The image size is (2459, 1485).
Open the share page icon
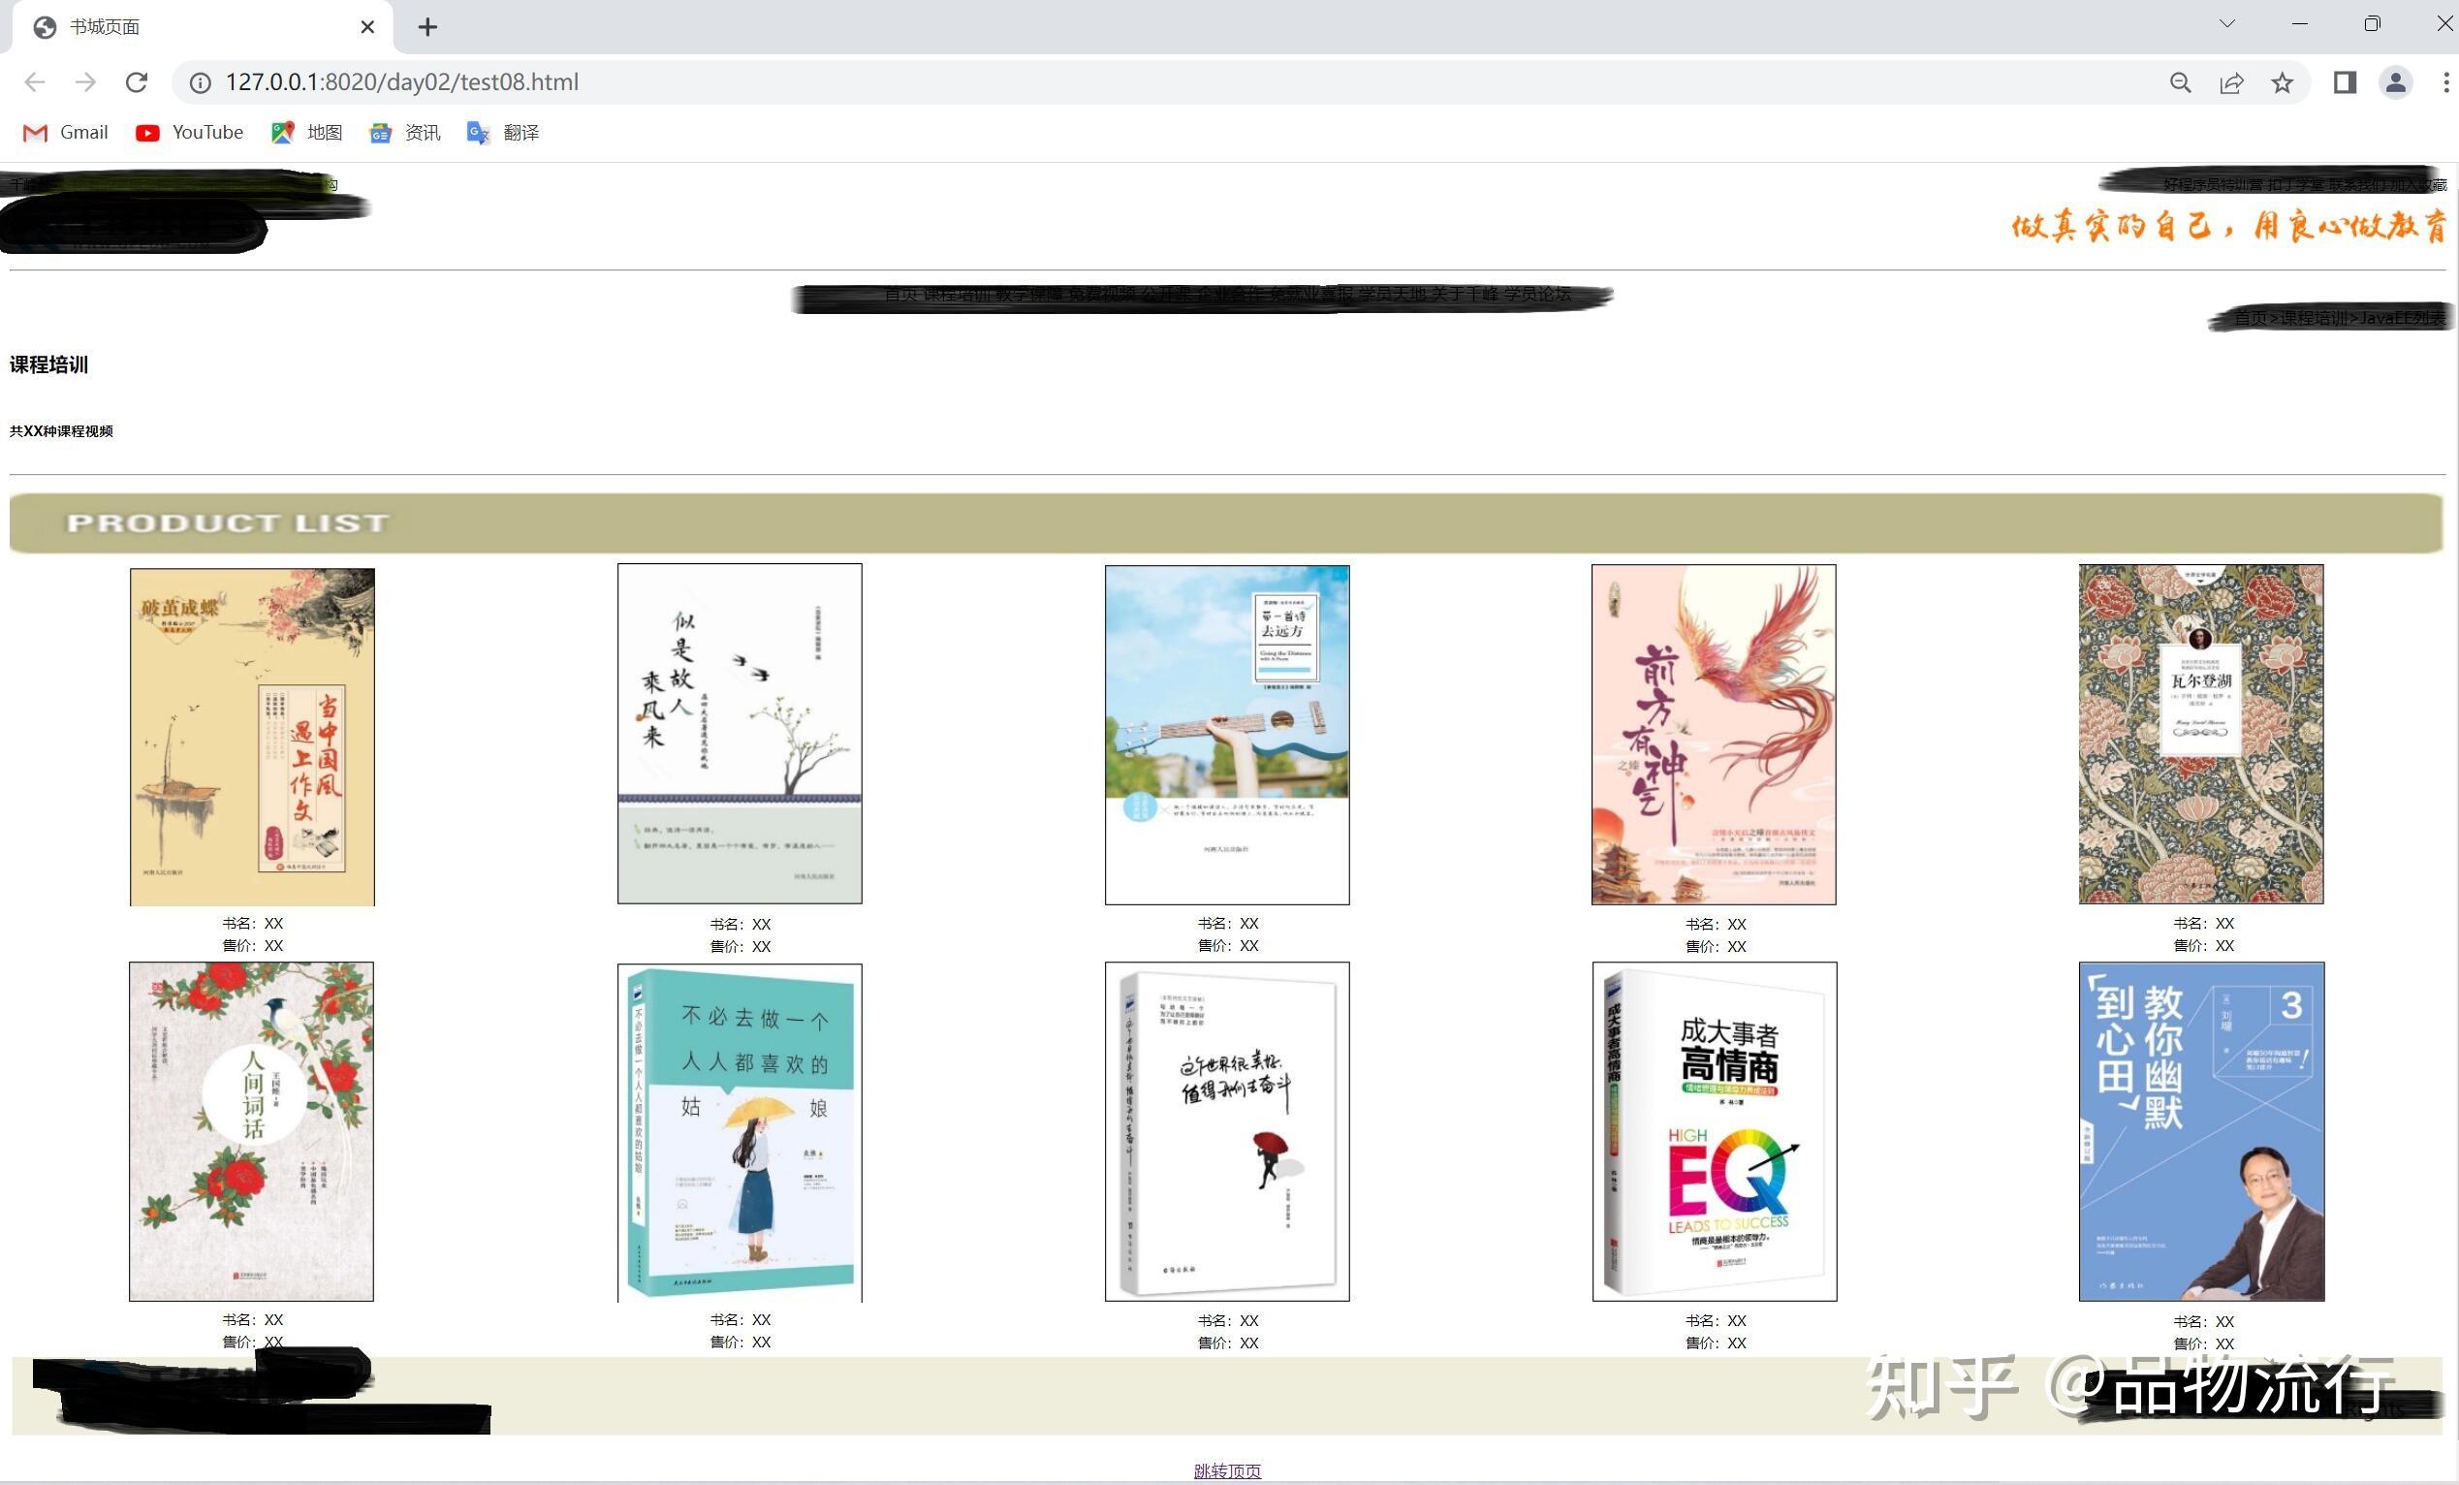tap(2231, 82)
